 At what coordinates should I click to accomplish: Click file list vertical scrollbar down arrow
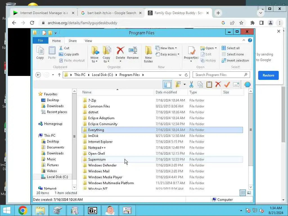click(251, 187)
